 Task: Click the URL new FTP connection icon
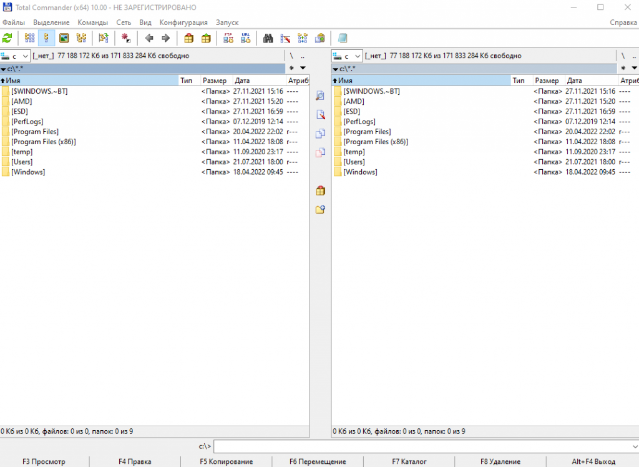[x=246, y=38]
